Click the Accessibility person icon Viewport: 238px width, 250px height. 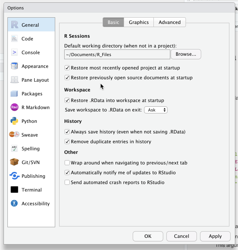coord(14,203)
